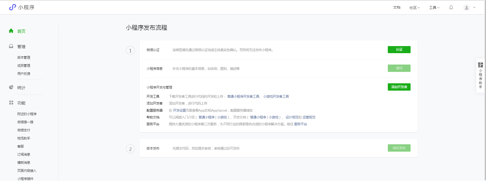Open 订阅消息 in sidebar
This screenshot has height=181, width=486.
click(x=24, y=154)
